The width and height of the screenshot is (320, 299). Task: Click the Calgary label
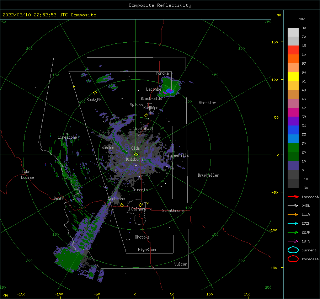click(139, 209)
